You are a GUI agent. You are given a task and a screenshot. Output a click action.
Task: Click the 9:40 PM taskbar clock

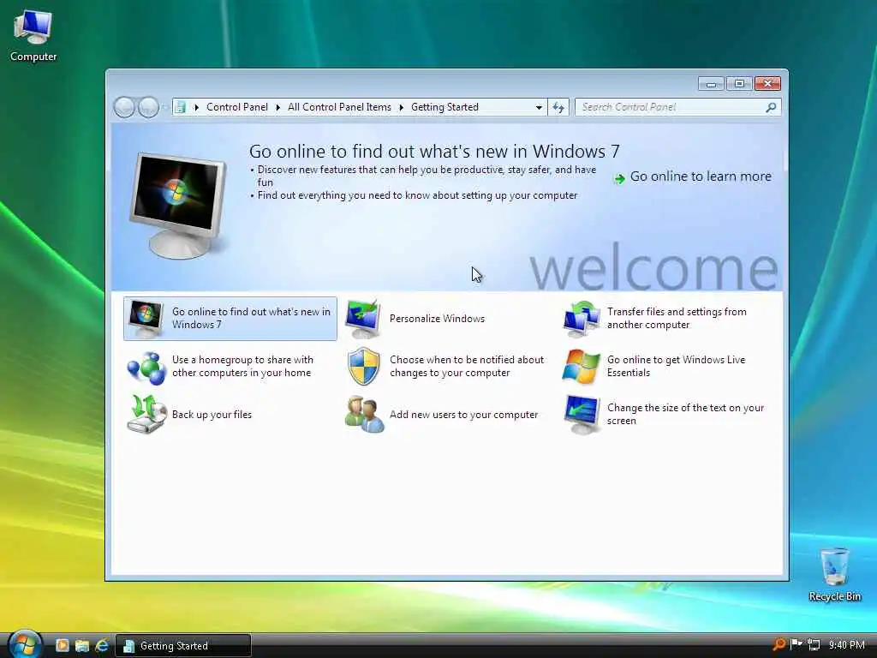point(847,645)
